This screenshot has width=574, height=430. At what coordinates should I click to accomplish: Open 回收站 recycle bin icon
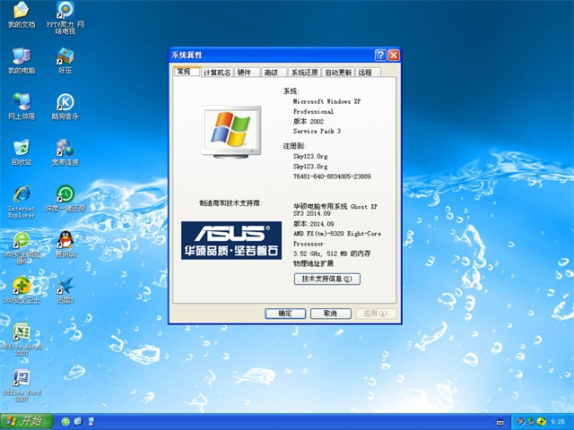tap(22, 149)
